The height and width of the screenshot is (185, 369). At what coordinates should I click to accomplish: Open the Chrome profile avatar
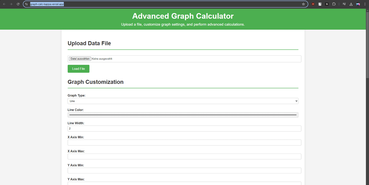click(358, 4)
